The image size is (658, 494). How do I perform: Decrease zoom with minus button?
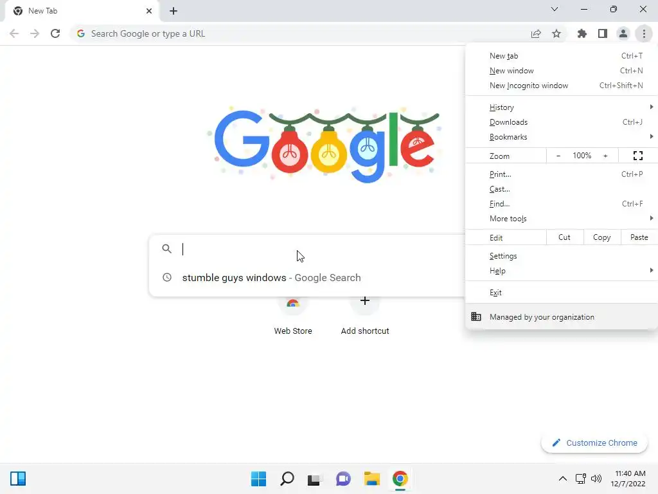558,156
